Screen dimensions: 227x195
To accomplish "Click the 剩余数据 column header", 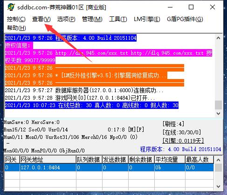I will 141,159.
